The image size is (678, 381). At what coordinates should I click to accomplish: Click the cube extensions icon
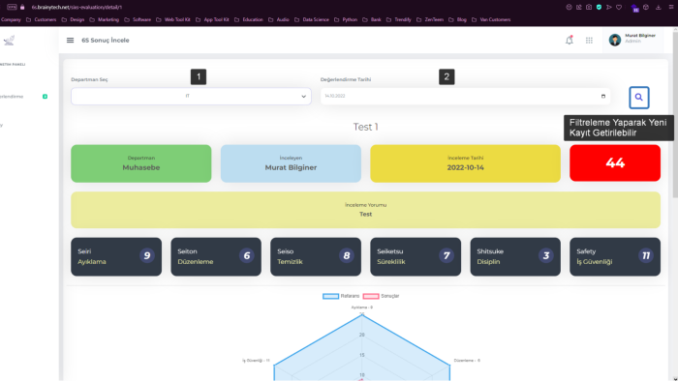pyautogui.click(x=646, y=7)
